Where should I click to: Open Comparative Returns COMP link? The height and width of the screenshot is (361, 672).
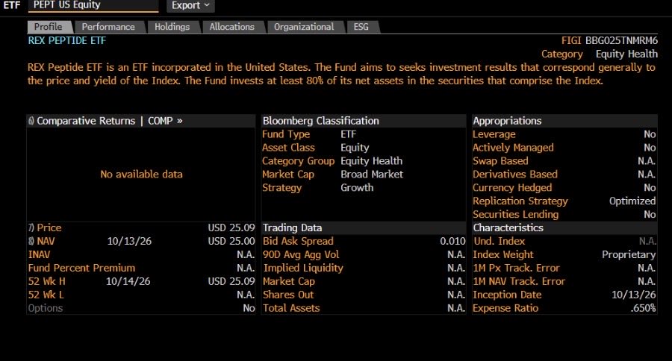pos(105,121)
